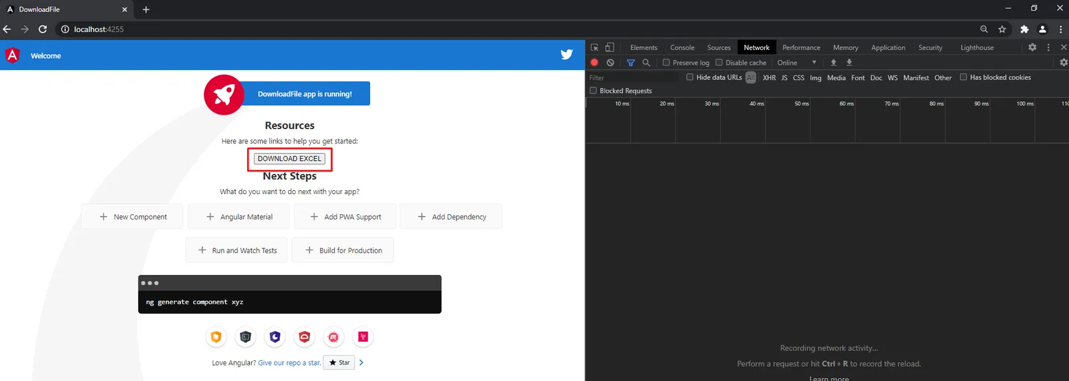Open the extensions puzzle icon
The width and height of the screenshot is (1069, 381).
click(1024, 29)
